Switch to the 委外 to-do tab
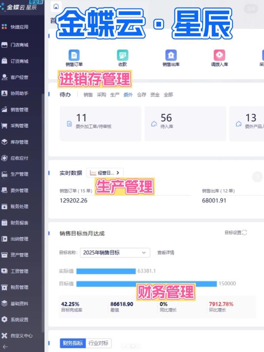 point(128,95)
